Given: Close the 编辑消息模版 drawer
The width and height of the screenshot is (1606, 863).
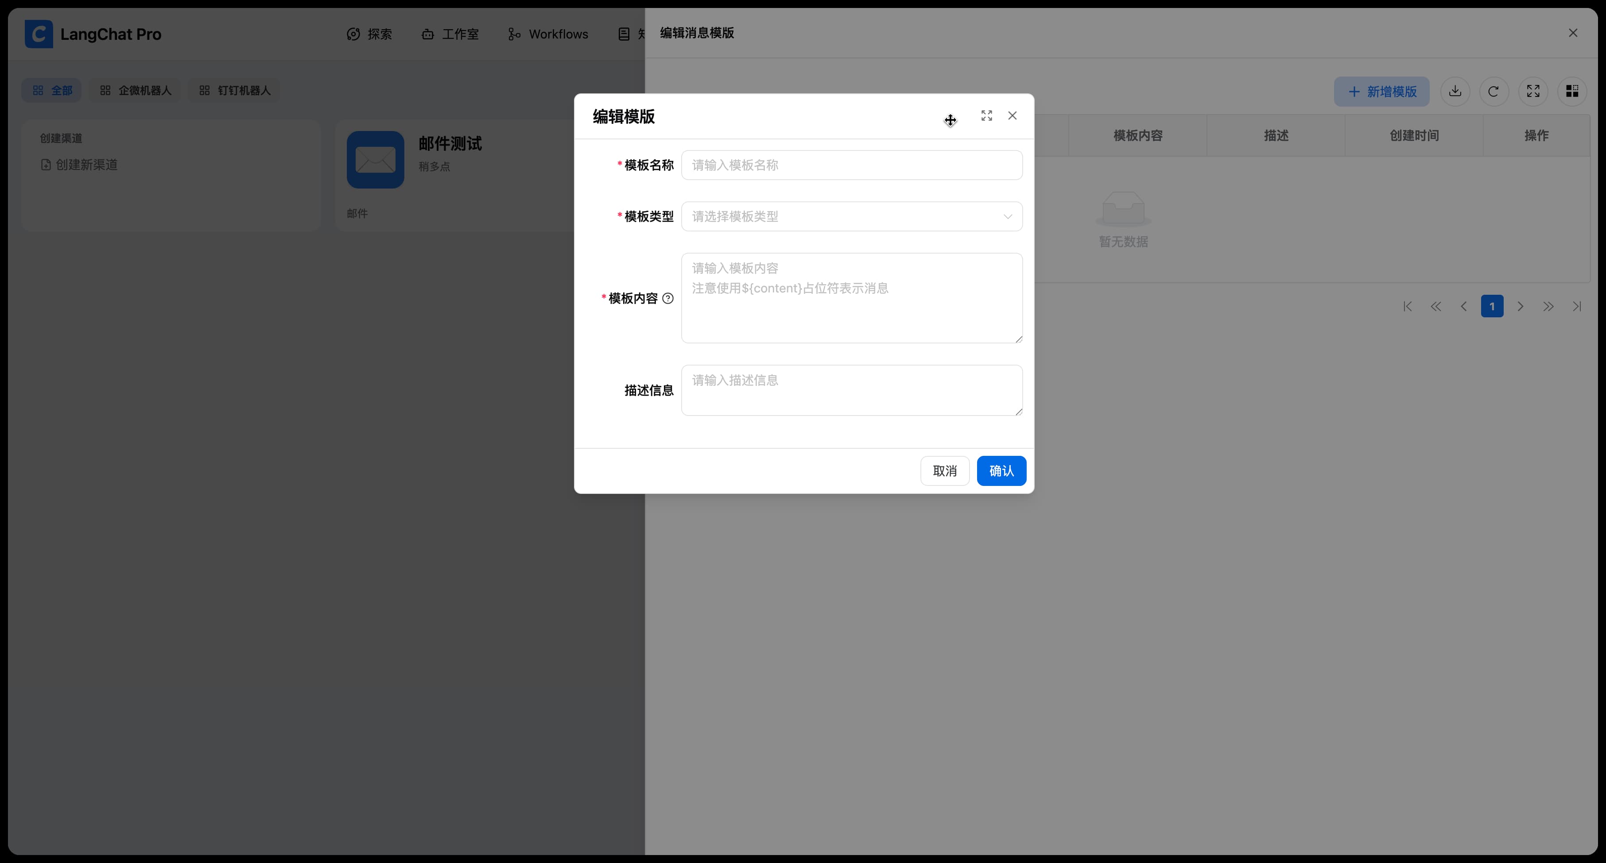Looking at the screenshot, I should coord(1573,33).
